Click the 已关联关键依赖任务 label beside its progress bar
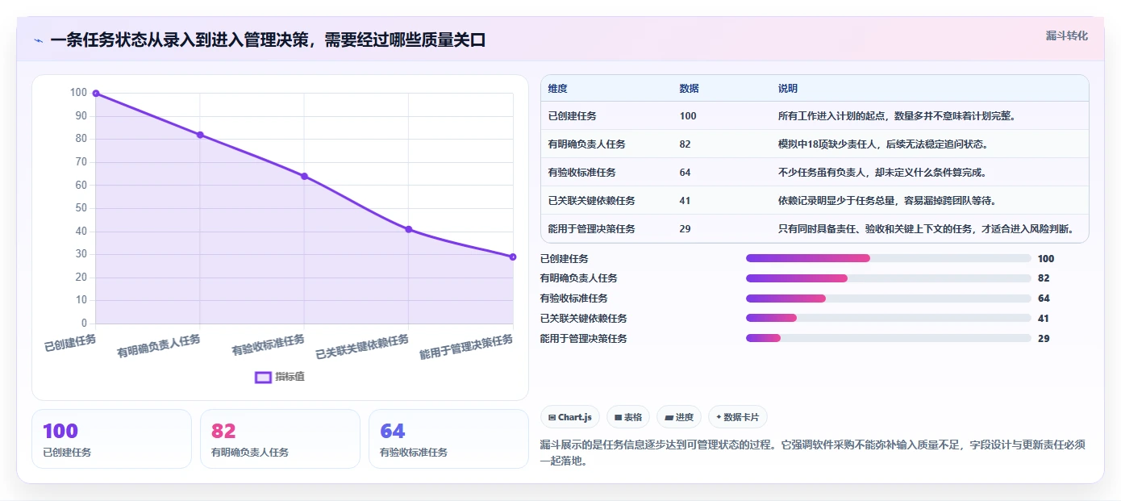 (584, 318)
